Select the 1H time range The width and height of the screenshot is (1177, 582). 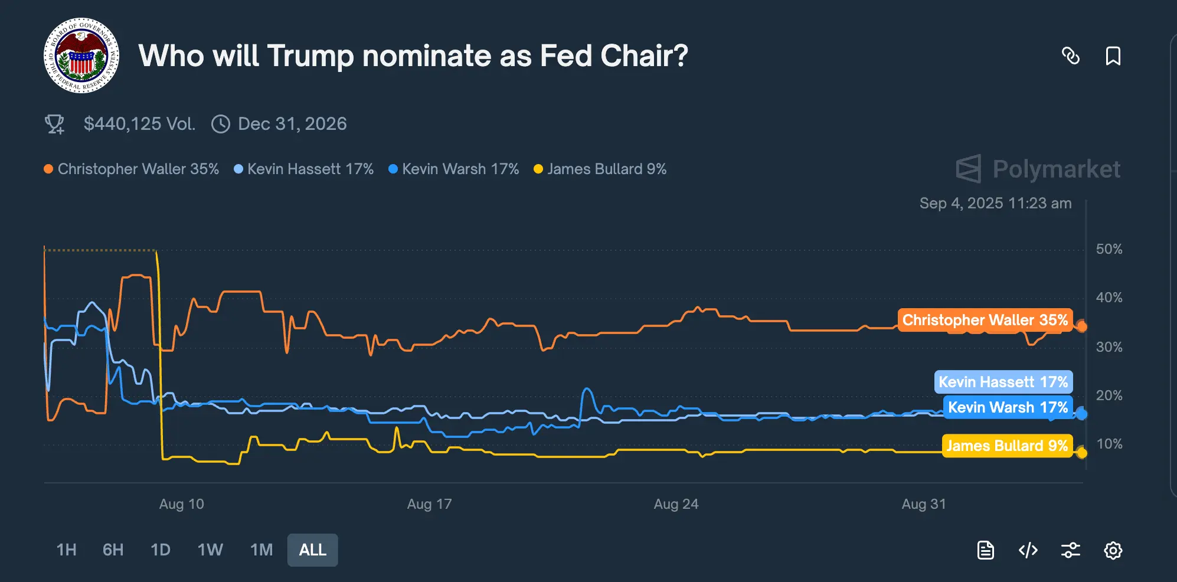(66, 550)
